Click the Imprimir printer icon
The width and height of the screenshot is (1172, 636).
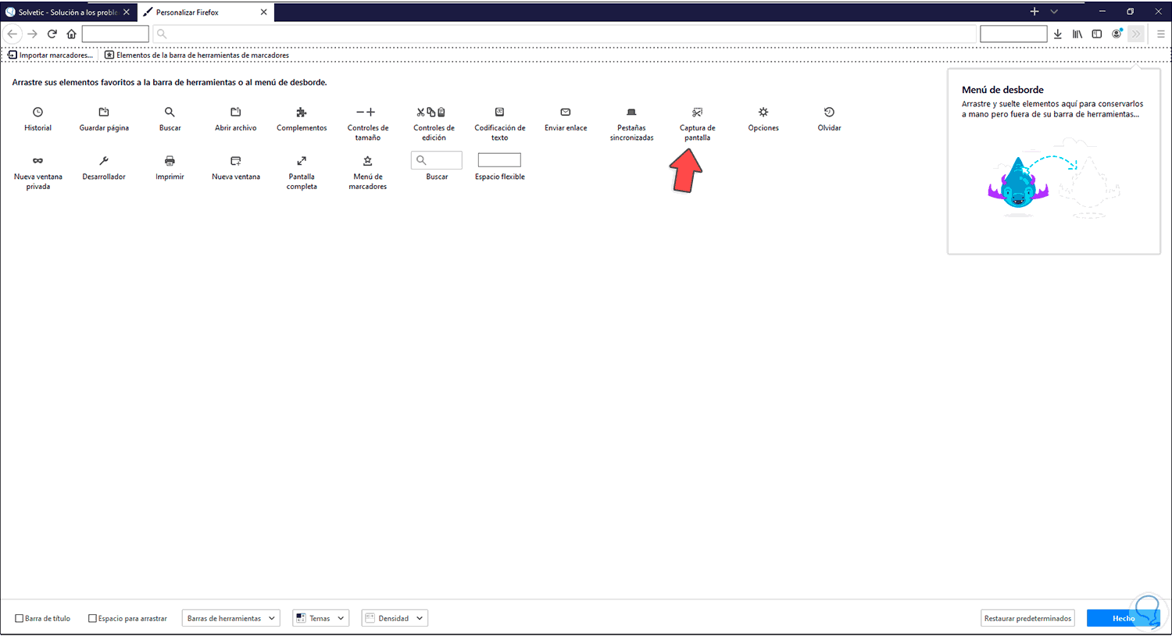tap(170, 160)
